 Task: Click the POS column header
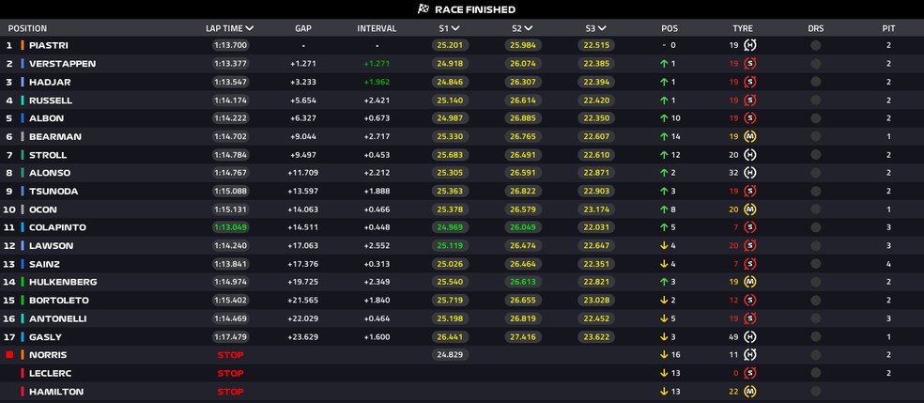pyautogui.click(x=670, y=28)
